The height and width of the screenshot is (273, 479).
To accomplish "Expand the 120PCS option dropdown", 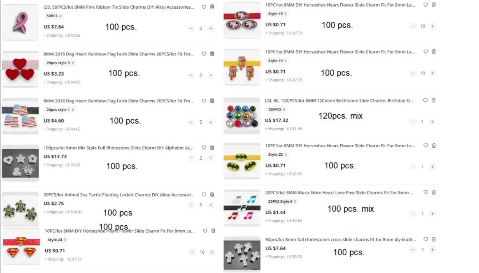I will (276, 109).
